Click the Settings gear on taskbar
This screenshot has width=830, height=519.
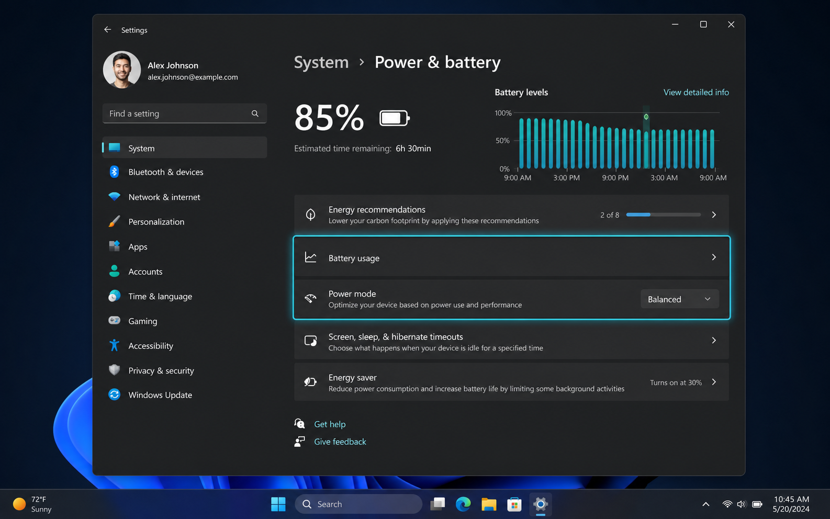[541, 504]
